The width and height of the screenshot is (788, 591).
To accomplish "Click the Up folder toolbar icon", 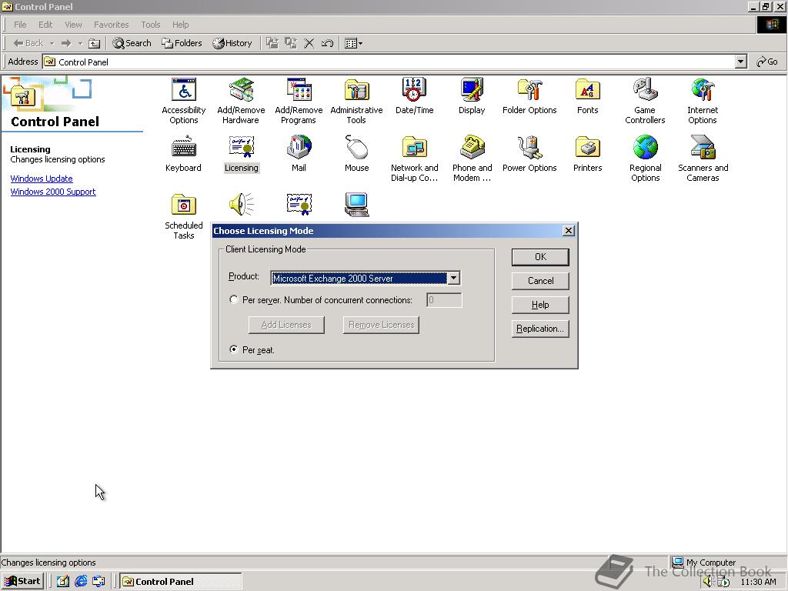I will (94, 43).
